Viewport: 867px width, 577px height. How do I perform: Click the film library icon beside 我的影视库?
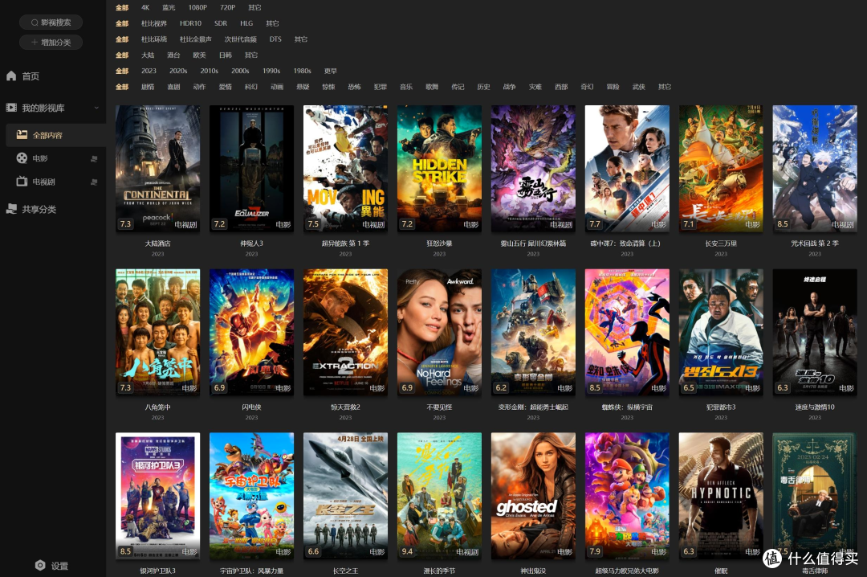click(11, 108)
